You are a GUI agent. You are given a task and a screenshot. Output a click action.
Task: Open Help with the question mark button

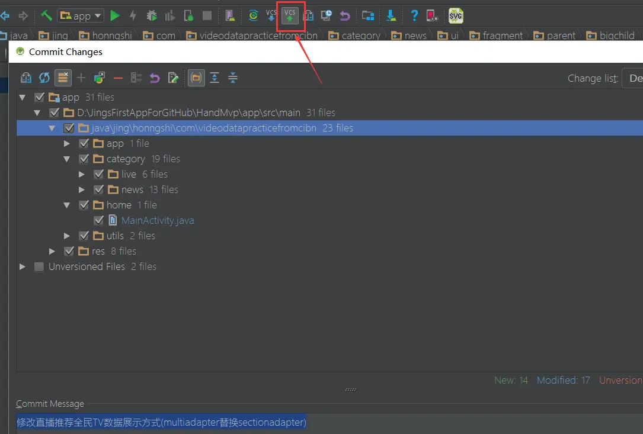pyautogui.click(x=414, y=15)
